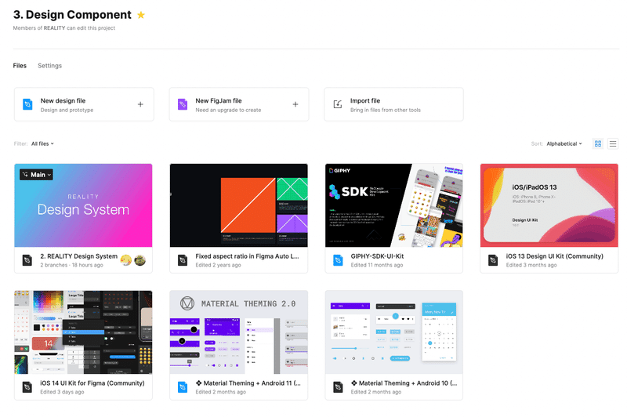Select the Settings tab
This screenshot has width=627, height=417.
[x=49, y=66]
